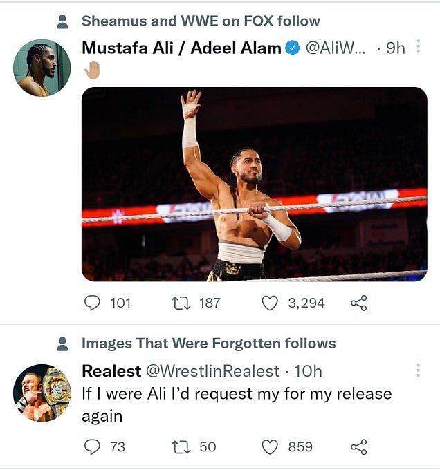
Task: Open Realest's profile avatar
Action: (x=42, y=393)
